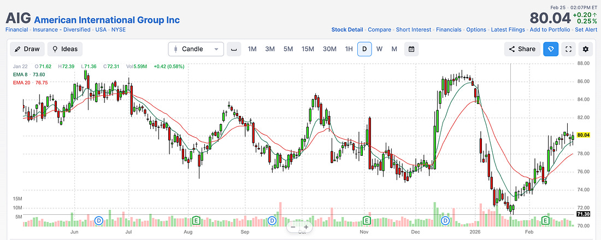Click the Feb 25 02:07PM ET timestamp
601x240 pixels.
coord(574,7)
